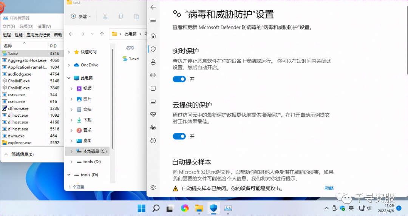Go up one folder in File Explorer
Viewport: 408px width, 216px height.
(102, 34)
